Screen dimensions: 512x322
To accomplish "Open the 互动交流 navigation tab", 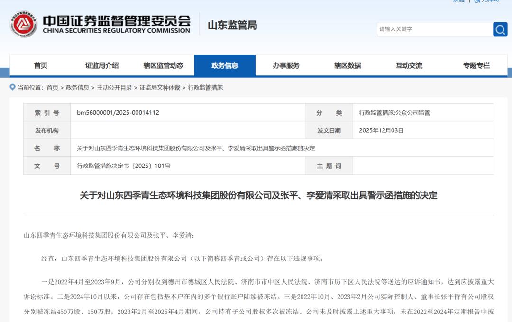I will click(x=409, y=66).
